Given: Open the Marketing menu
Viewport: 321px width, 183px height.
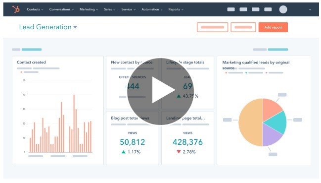Looking at the screenshot, I should click(89, 9).
